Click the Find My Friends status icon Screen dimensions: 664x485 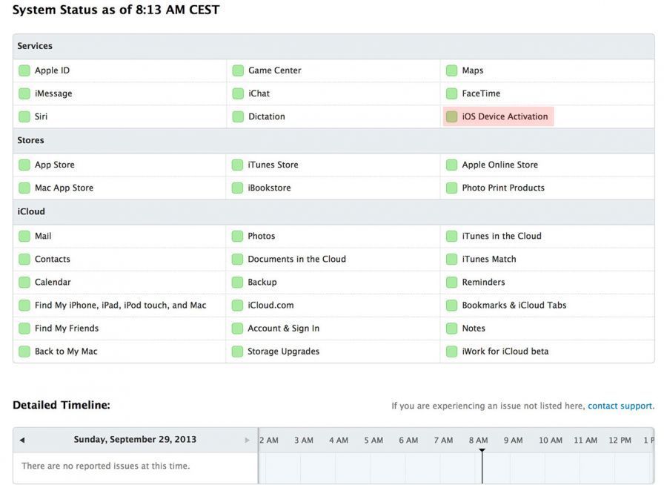[23, 328]
